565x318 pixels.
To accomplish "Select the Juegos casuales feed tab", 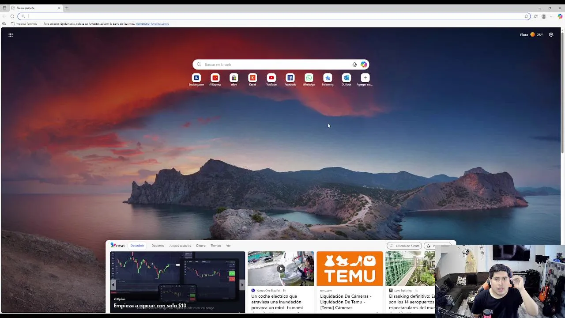I will click(x=180, y=246).
